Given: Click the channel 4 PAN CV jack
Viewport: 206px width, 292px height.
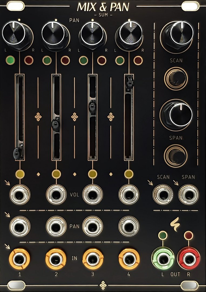Looking at the screenshot, I should [x=129, y=226].
